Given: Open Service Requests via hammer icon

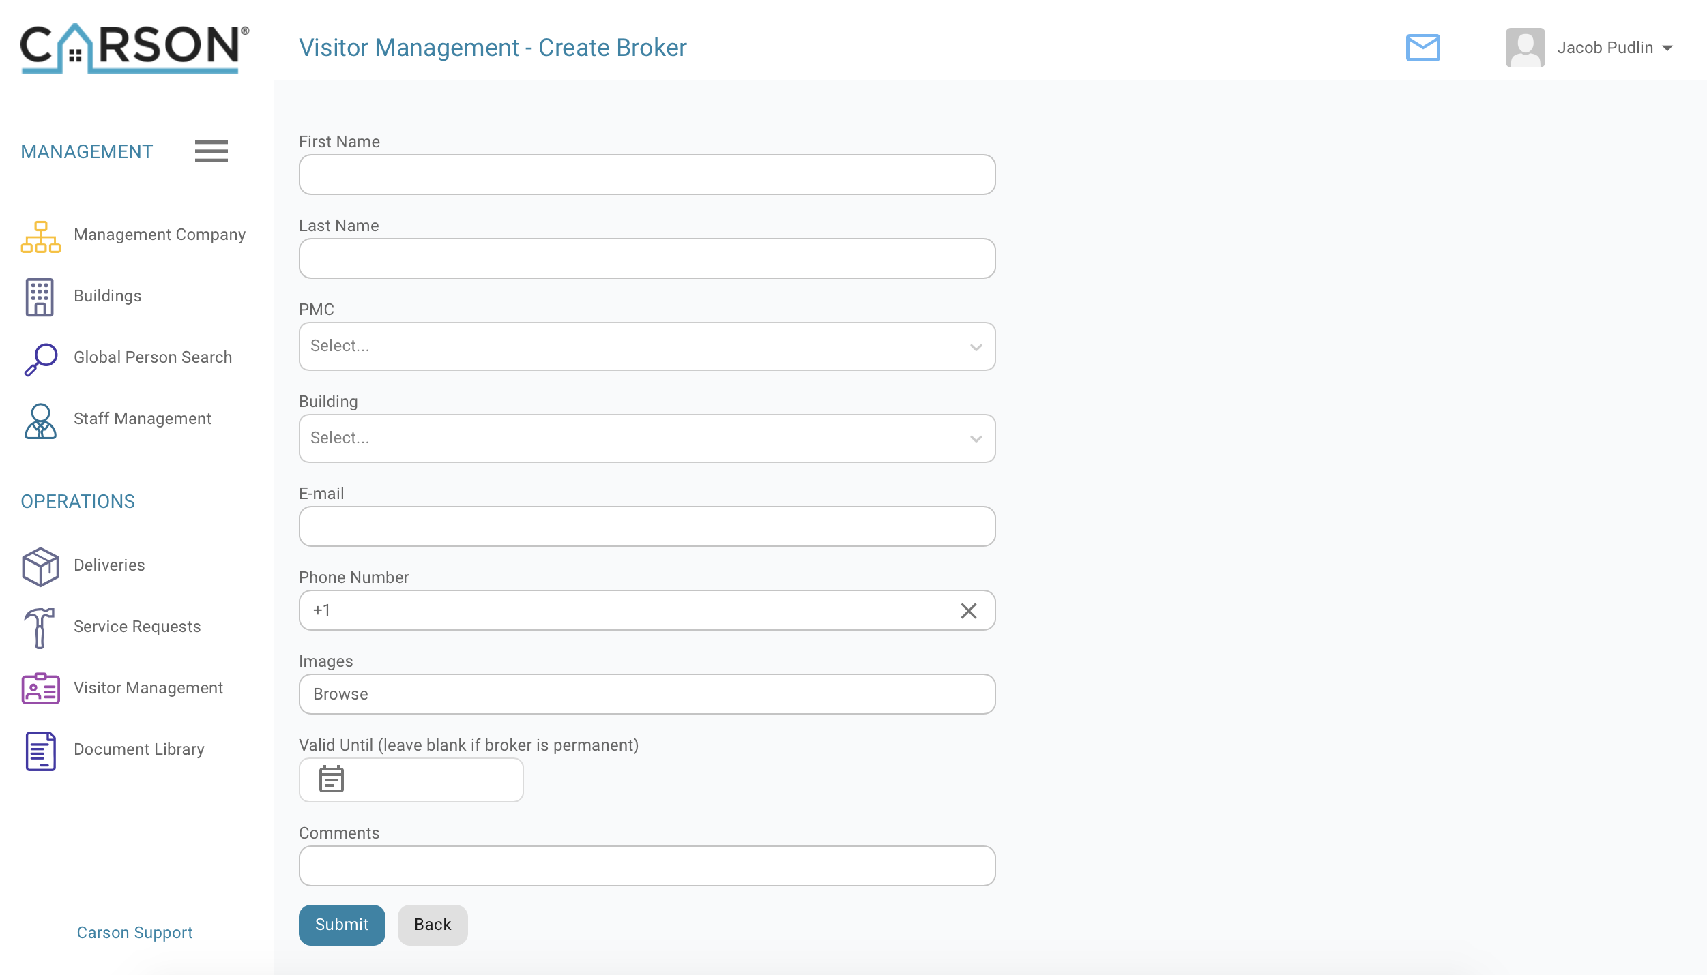Looking at the screenshot, I should click(39, 626).
